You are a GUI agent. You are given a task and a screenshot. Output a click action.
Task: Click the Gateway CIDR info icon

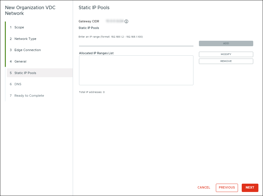coord(126,21)
